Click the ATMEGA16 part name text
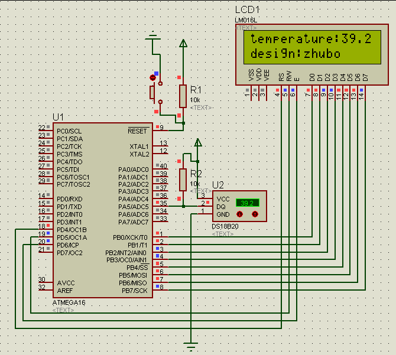Image resolution: width=396 pixels, height=355 pixels. tap(69, 302)
